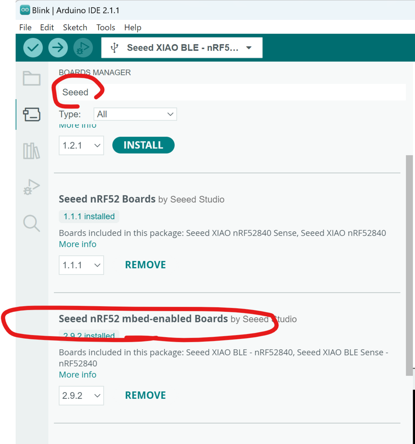Image resolution: width=415 pixels, height=444 pixels.
Task: Open the Library Manager books icon
Action: [x=32, y=151]
